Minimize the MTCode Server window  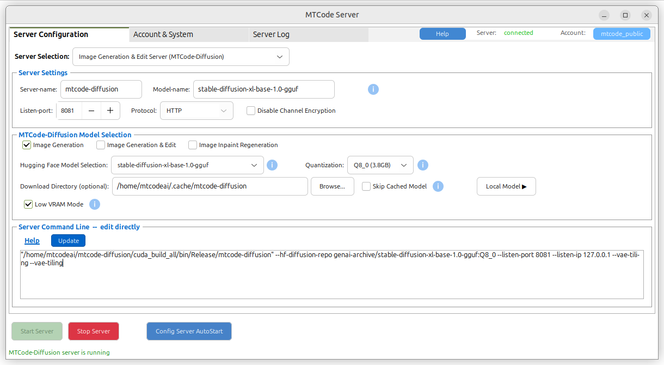(x=604, y=15)
